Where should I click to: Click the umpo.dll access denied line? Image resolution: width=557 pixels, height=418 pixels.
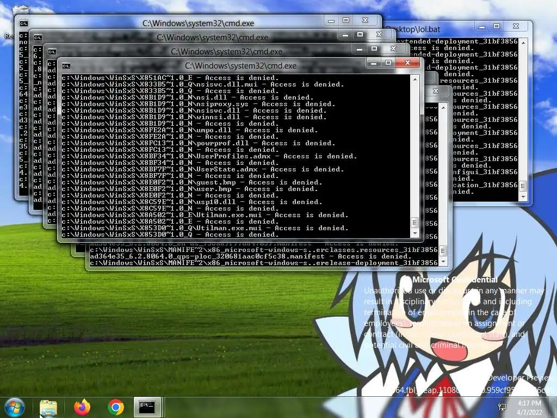tap(189, 130)
